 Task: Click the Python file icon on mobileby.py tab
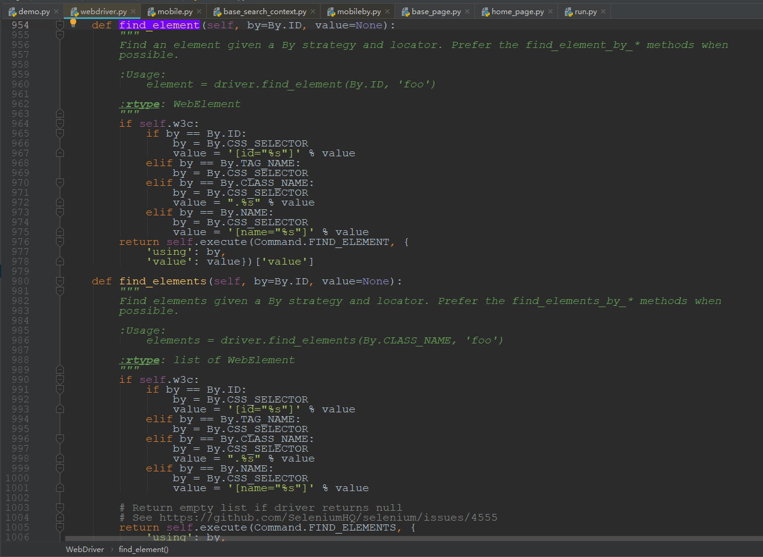pyautogui.click(x=330, y=10)
